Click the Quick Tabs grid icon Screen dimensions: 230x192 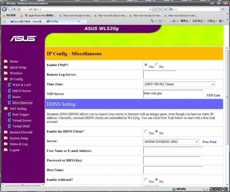click(x=4, y=22)
